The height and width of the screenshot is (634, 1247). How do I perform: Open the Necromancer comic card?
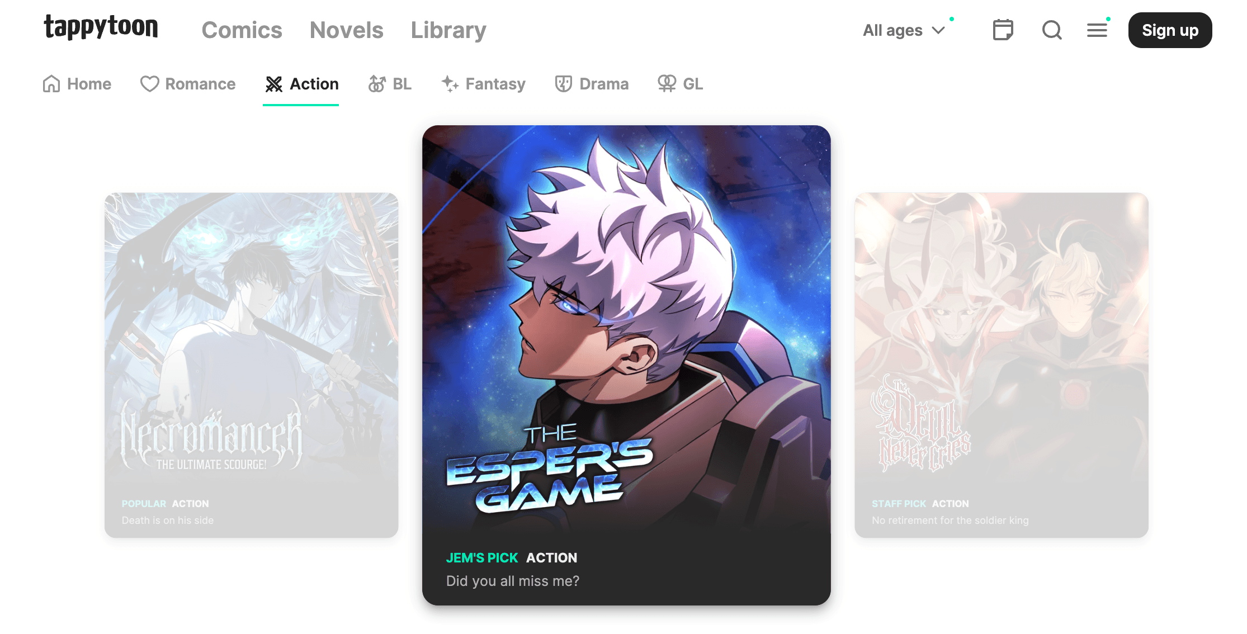251,365
